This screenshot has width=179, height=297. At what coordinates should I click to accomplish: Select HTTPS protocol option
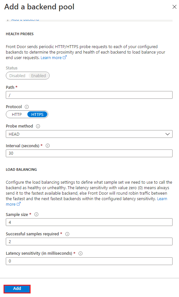point(37,114)
